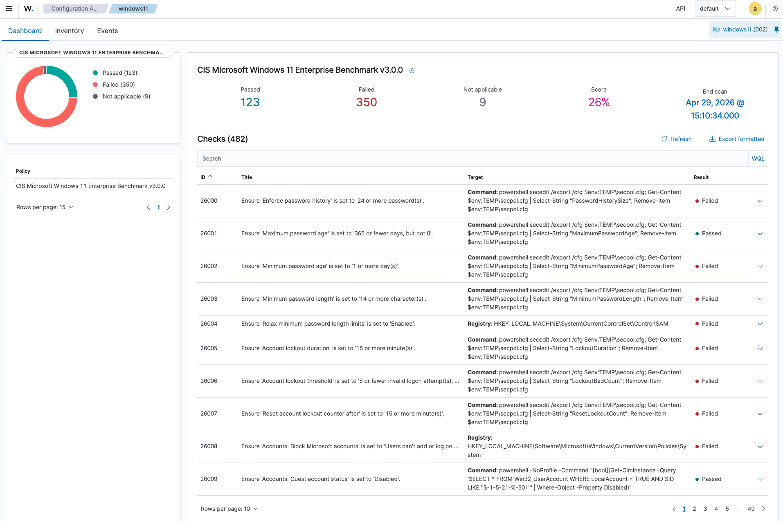The height and width of the screenshot is (521, 783).
Task: Expand details for check 26007
Action: point(760,414)
